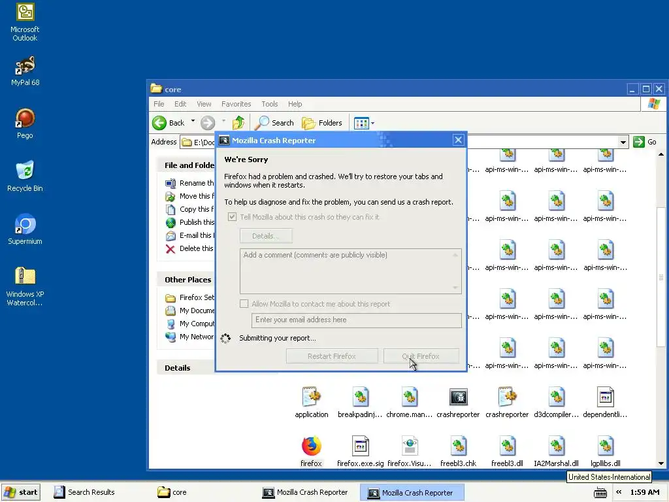Go back in the core Explorer window
This screenshot has height=502, width=669.
click(x=169, y=123)
